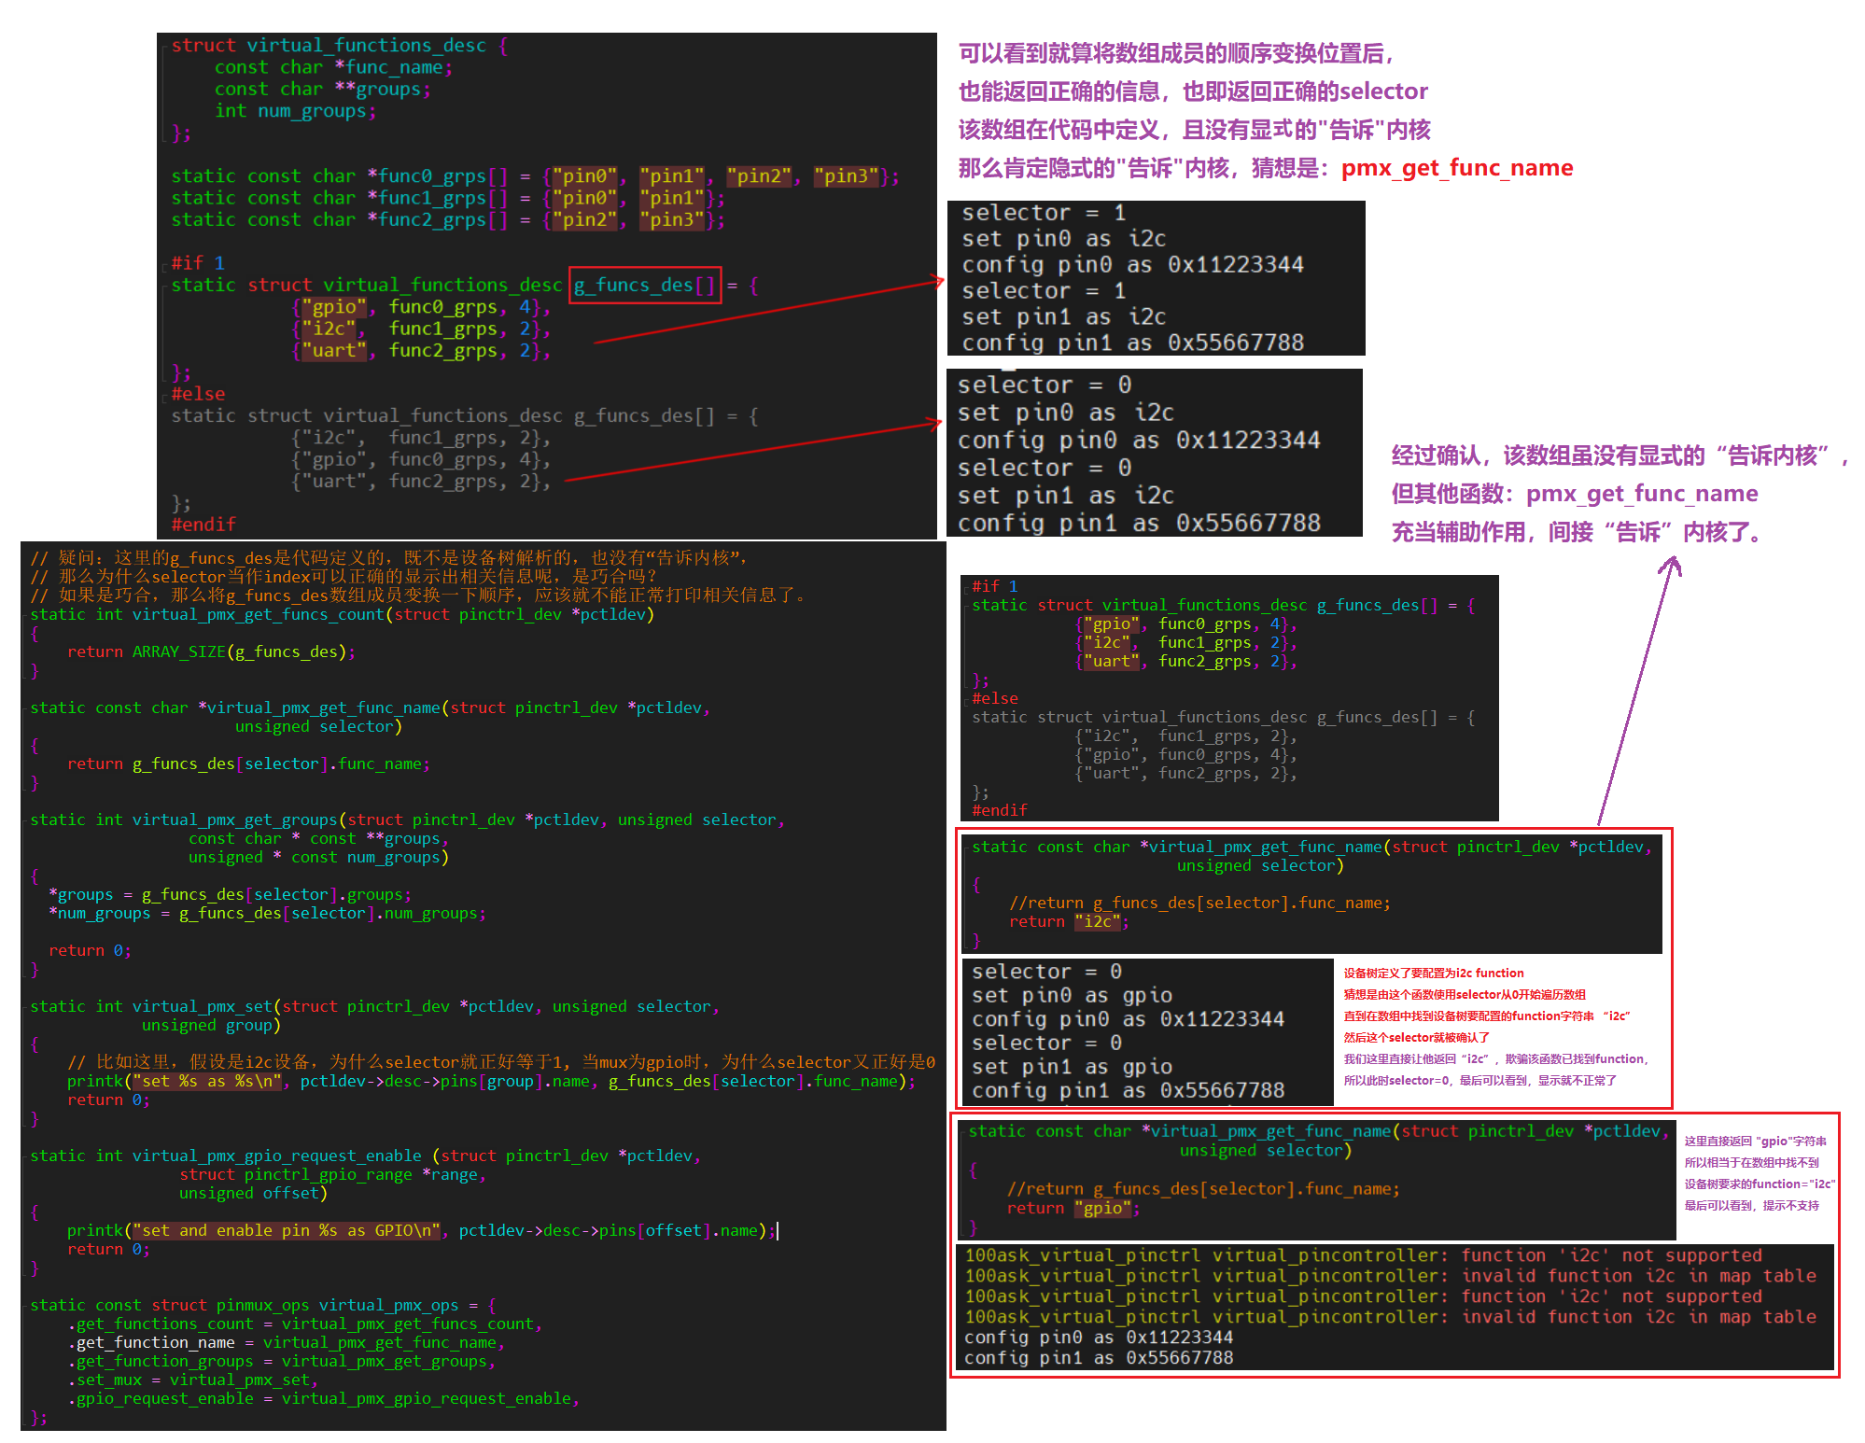This screenshot has height=1443, width=1865.
Task: Click return "gpio" line in bottom red box
Action: (x=1073, y=1208)
